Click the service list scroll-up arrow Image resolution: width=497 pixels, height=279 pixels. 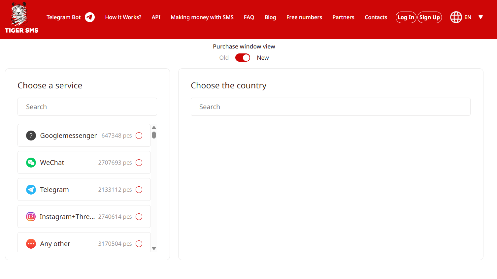154,128
